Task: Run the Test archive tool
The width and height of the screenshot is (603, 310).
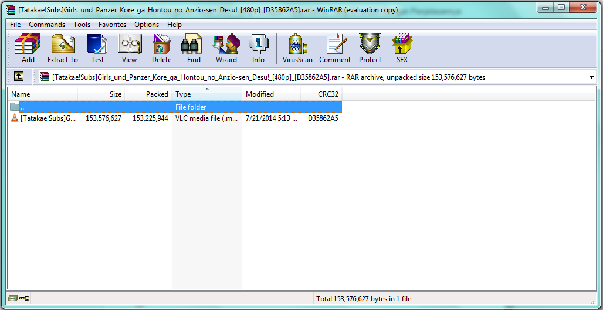Action: point(97,49)
